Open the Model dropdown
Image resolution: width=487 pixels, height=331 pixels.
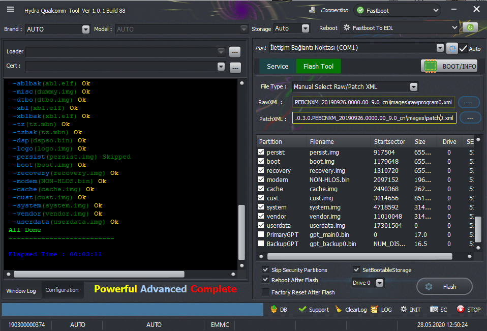click(x=244, y=29)
